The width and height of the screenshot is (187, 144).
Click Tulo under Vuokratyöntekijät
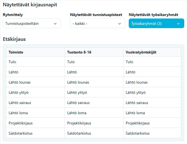(x=130, y=62)
